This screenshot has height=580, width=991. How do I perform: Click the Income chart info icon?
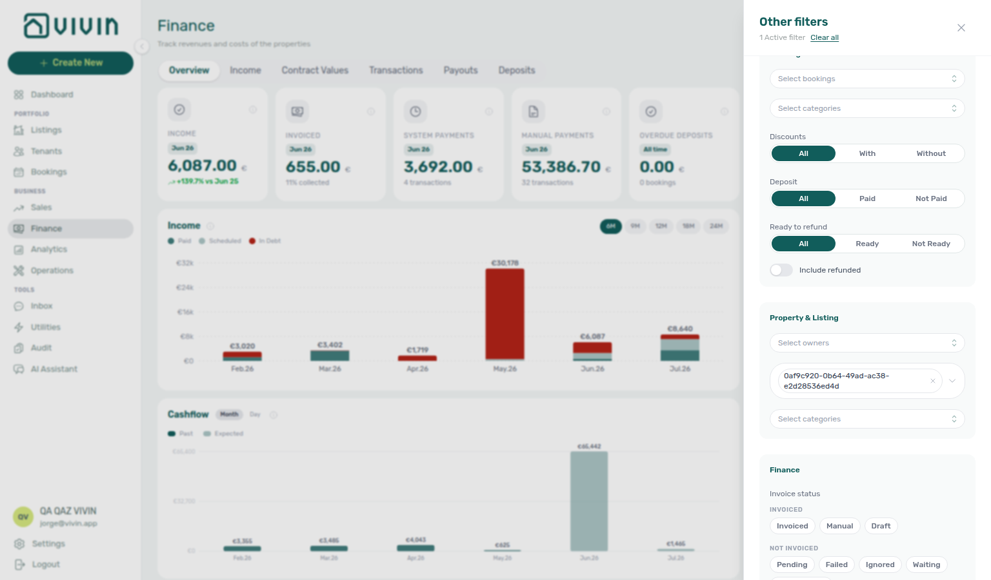coord(210,226)
